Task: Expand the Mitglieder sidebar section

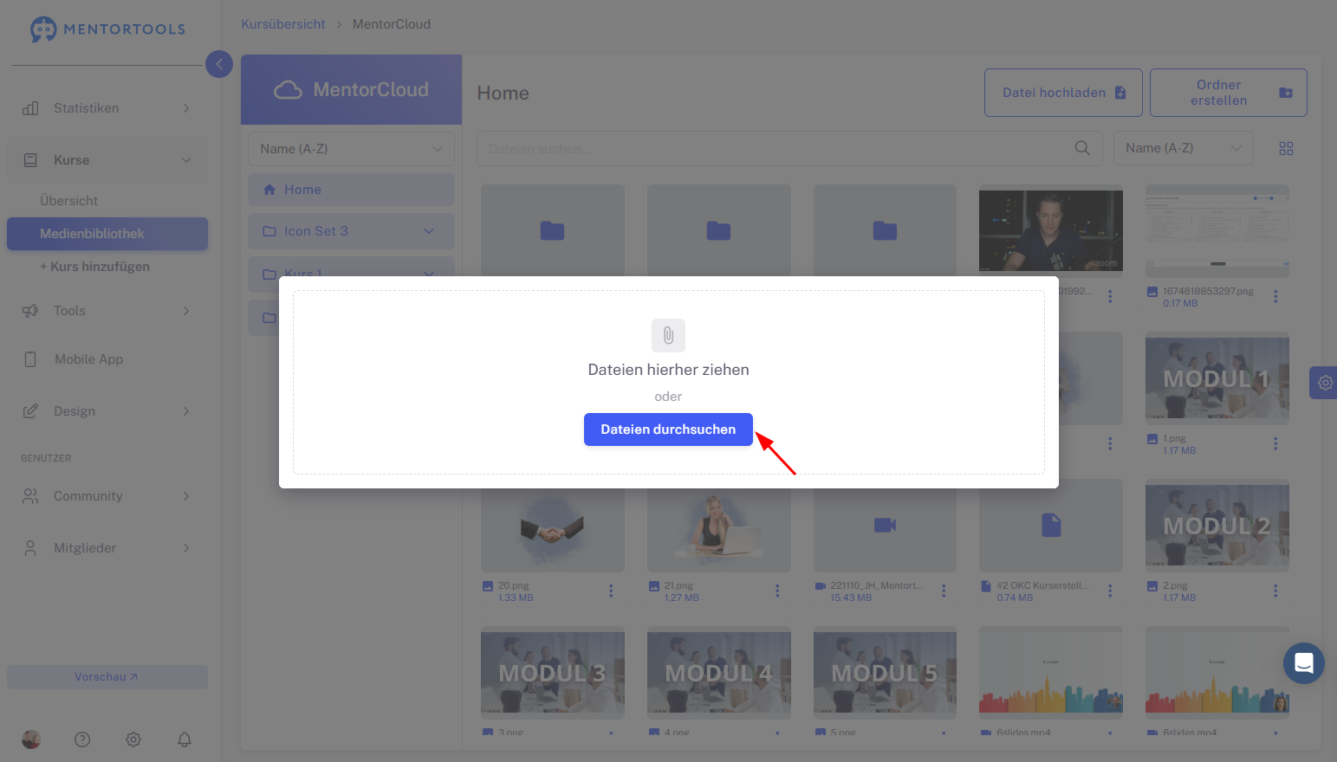Action: (x=186, y=548)
